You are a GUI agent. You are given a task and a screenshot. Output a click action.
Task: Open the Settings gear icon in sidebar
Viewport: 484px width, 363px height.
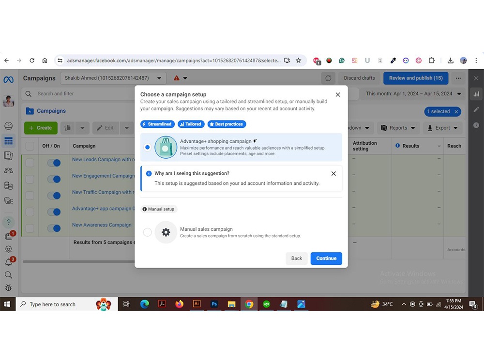(8, 249)
